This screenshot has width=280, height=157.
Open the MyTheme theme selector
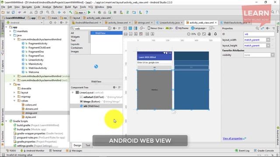[x=182, y=28]
